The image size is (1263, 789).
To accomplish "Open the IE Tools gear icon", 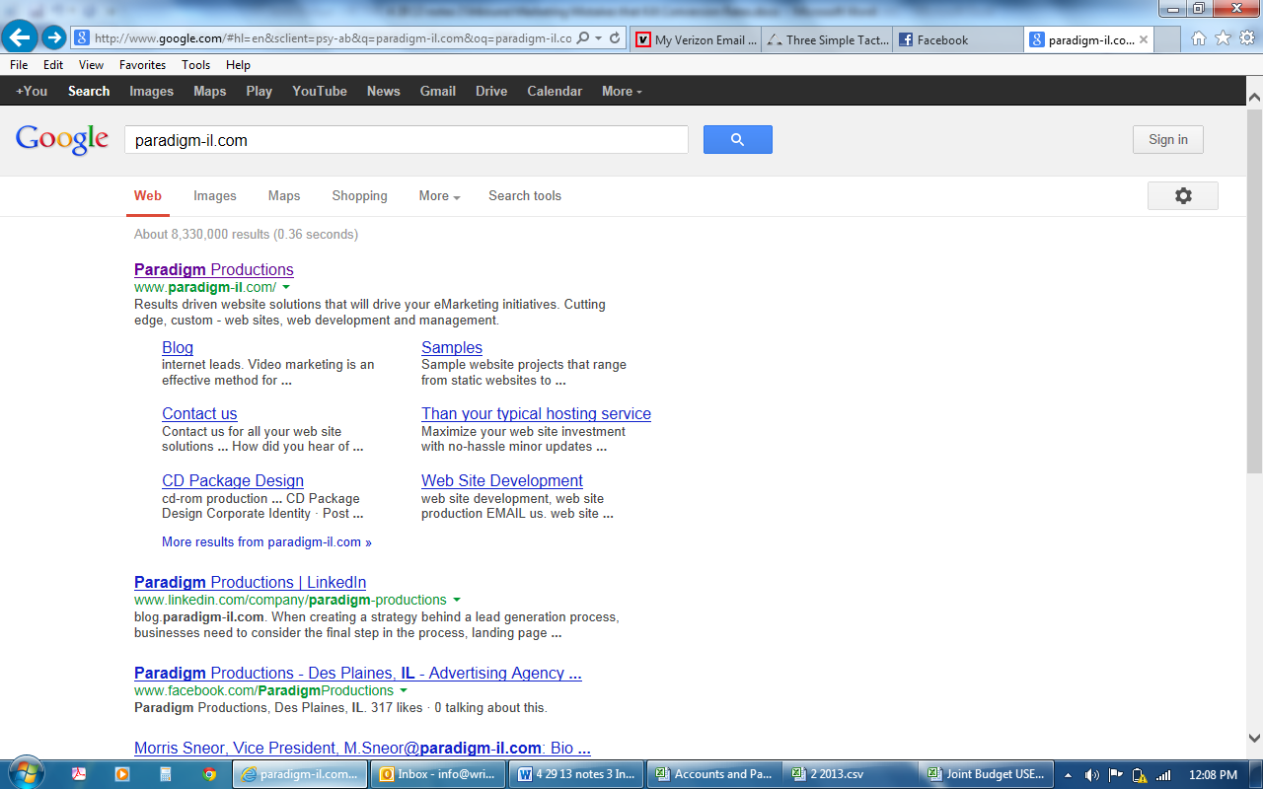I will tap(1247, 38).
